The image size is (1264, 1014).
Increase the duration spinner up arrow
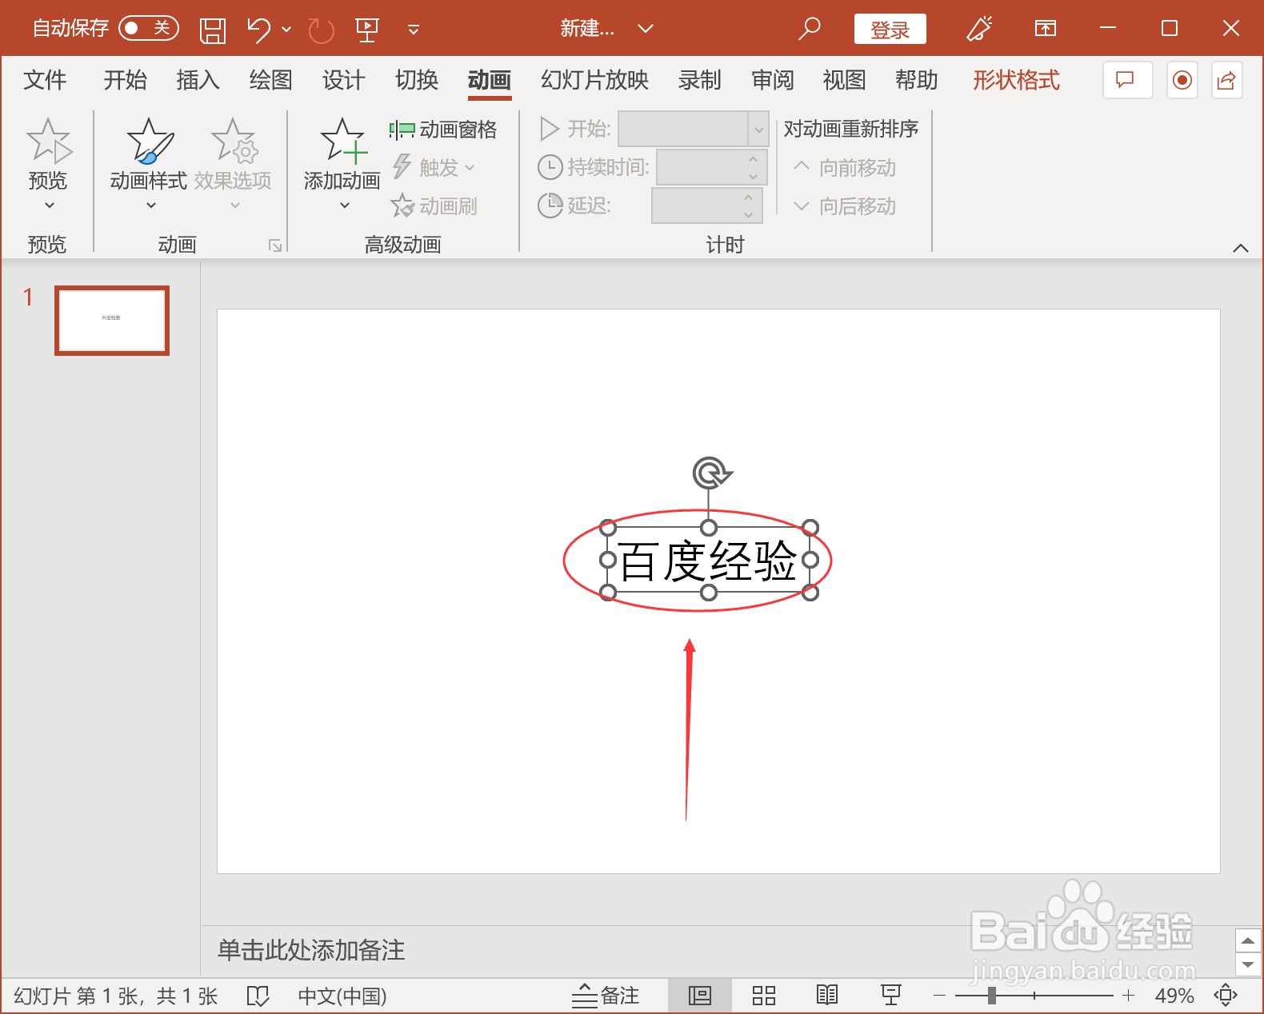click(x=754, y=158)
